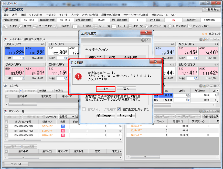The width and height of the screenshot is (223, 169).
Task: Confirm with the 注文 button
Action: click(105, 89)
